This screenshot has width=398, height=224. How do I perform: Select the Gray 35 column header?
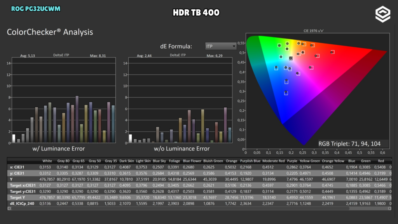pos(111,161)
